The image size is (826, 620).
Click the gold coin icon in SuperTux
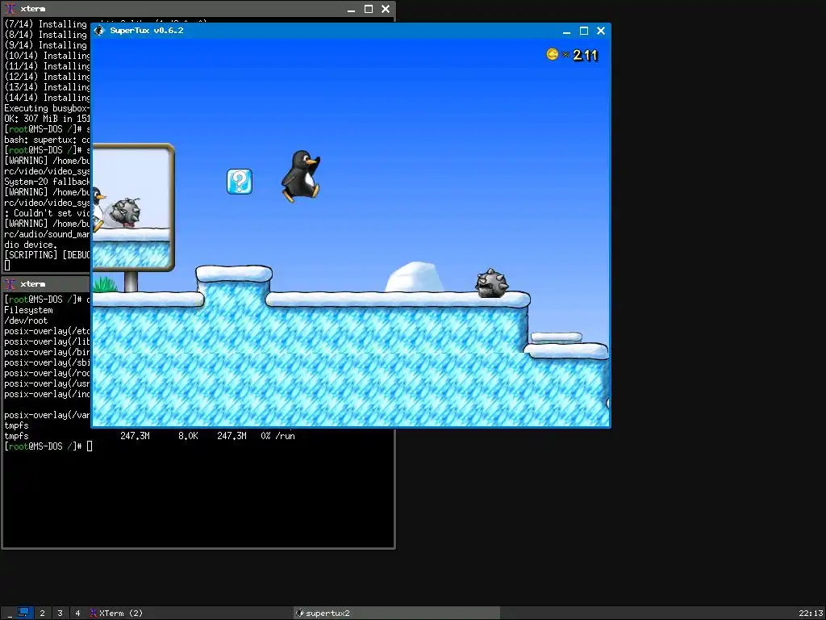(552, 54)
